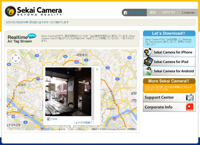Click the meta user avatar icon
The image size is (200, 145).
click(48, 119)
